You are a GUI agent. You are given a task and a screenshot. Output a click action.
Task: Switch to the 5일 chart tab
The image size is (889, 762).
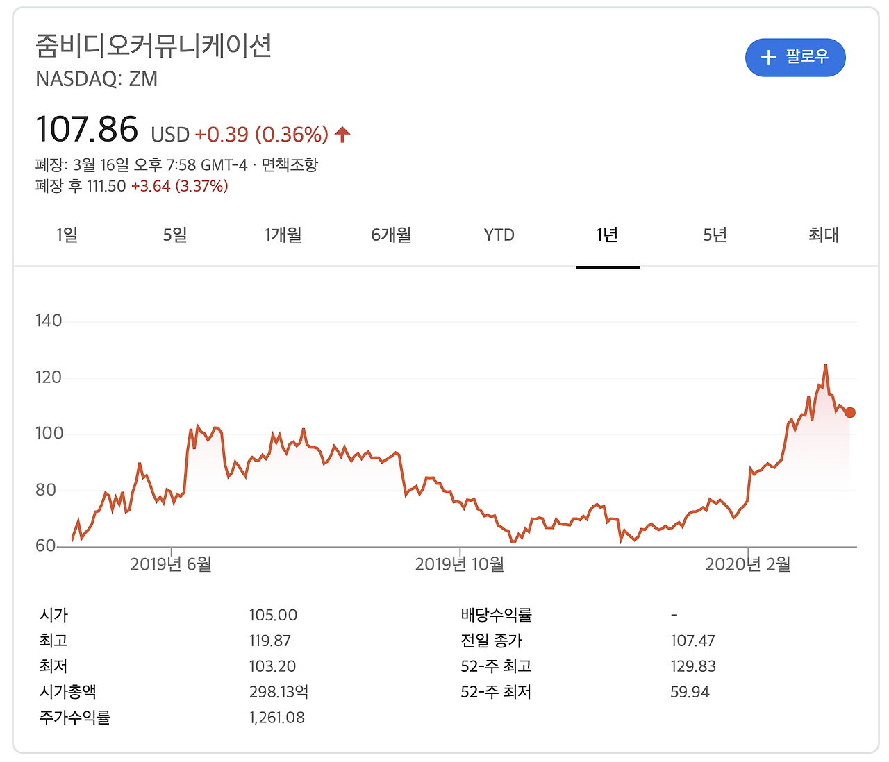[x=175, y=235]
